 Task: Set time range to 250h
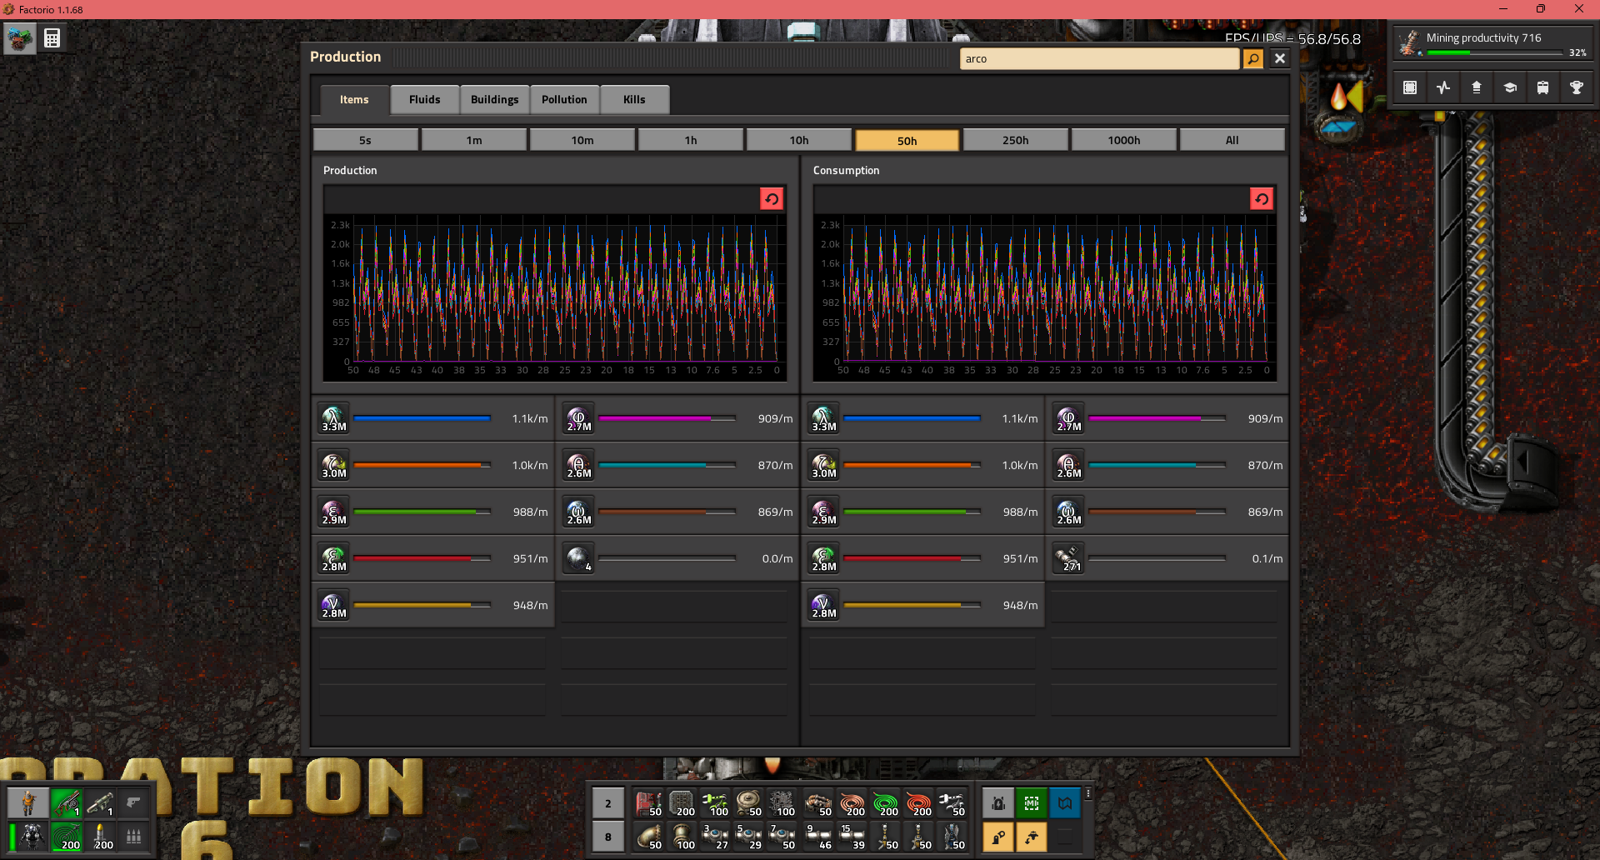(x=1015, y=140)
